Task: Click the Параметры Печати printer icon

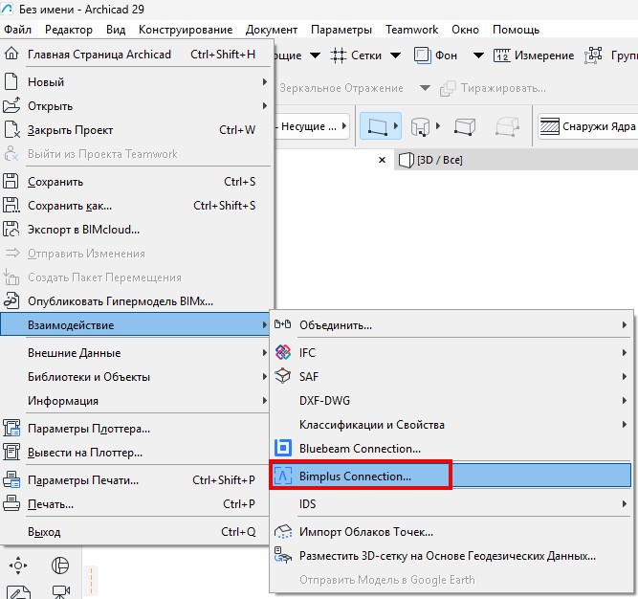Action: pyautogui.click(x=11, y=479)
